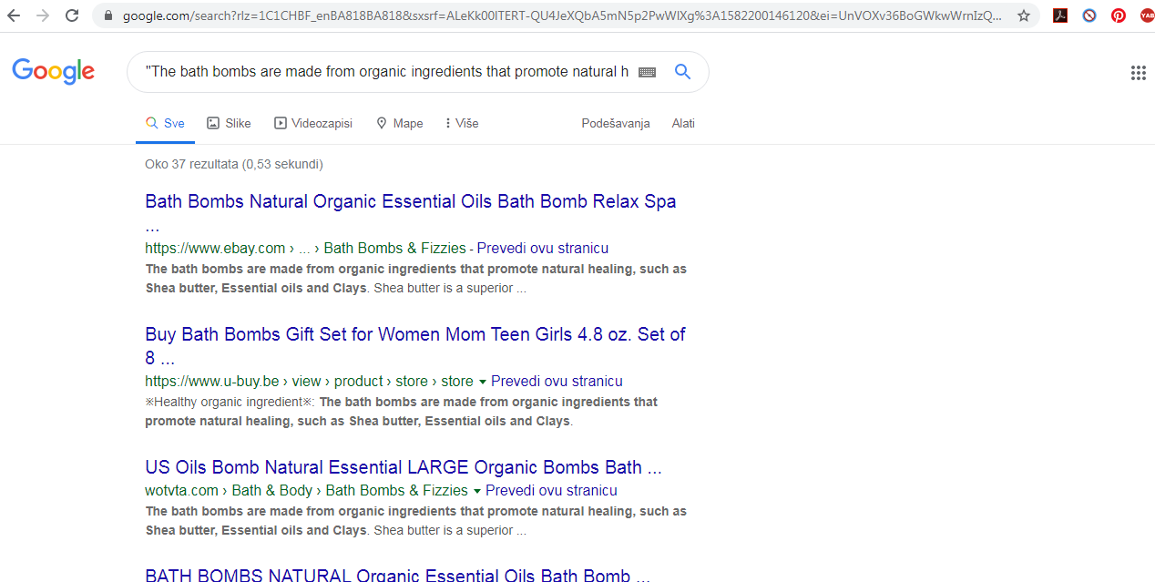Viewport: 1155px width, 582px height.
Task: Open the Mape tab
Action: coord(399,123)
